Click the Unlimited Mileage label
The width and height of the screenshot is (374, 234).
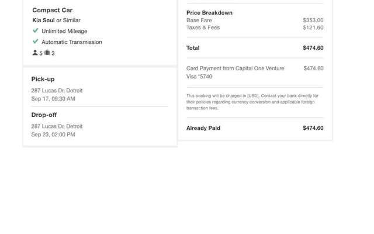[x=64, y=31]
